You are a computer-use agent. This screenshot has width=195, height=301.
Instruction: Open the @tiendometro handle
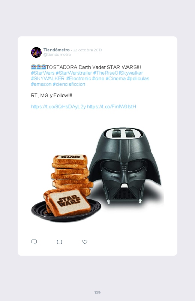pyautogui.click(x=57, y=55)
